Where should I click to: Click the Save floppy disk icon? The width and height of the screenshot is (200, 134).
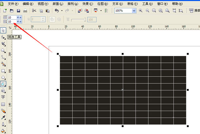click(18, 11)
